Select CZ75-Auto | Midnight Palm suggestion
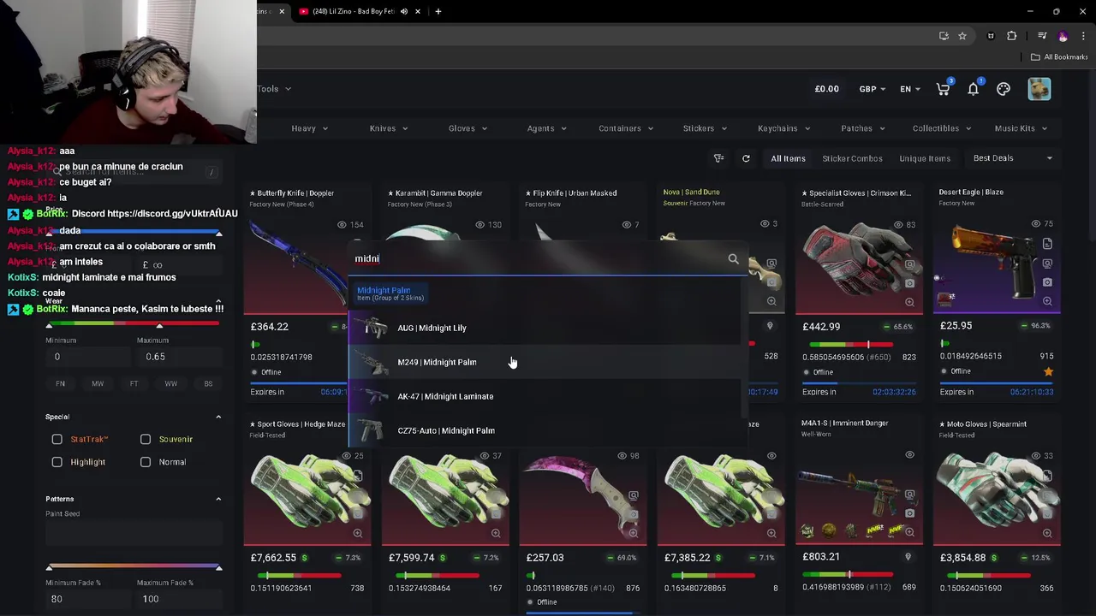The height and width of the screenshot is (616, 1096). click(545, 430)
